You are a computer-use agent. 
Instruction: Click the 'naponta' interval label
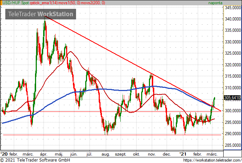pos(215,3)
